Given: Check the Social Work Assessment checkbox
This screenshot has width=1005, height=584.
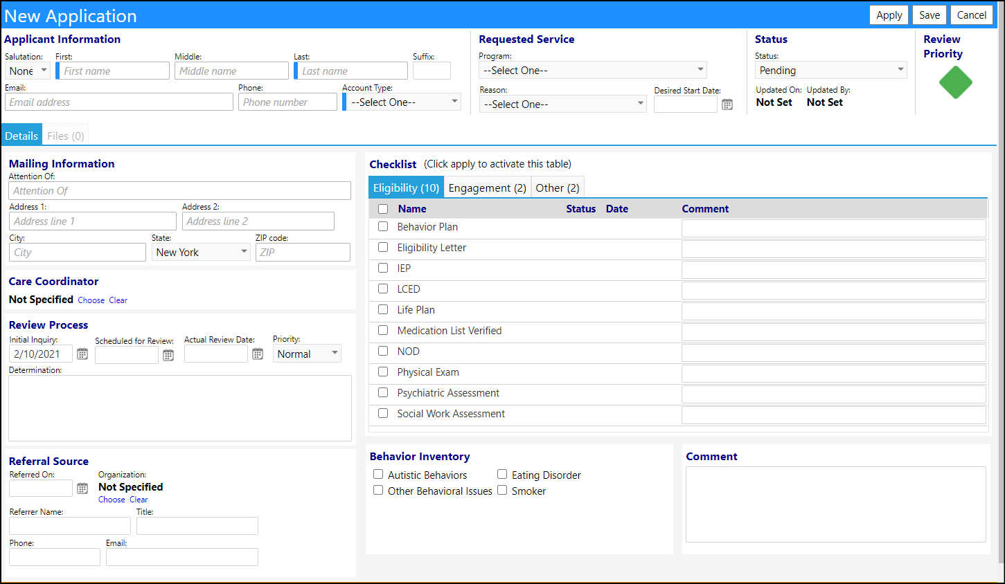Looking at the screenshot, I should click(x=383, y=413).
